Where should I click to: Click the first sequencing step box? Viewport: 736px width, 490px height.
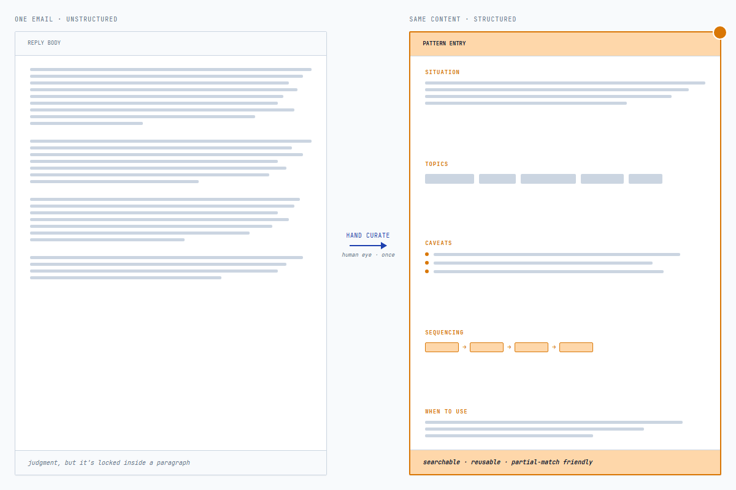(442, 347)
